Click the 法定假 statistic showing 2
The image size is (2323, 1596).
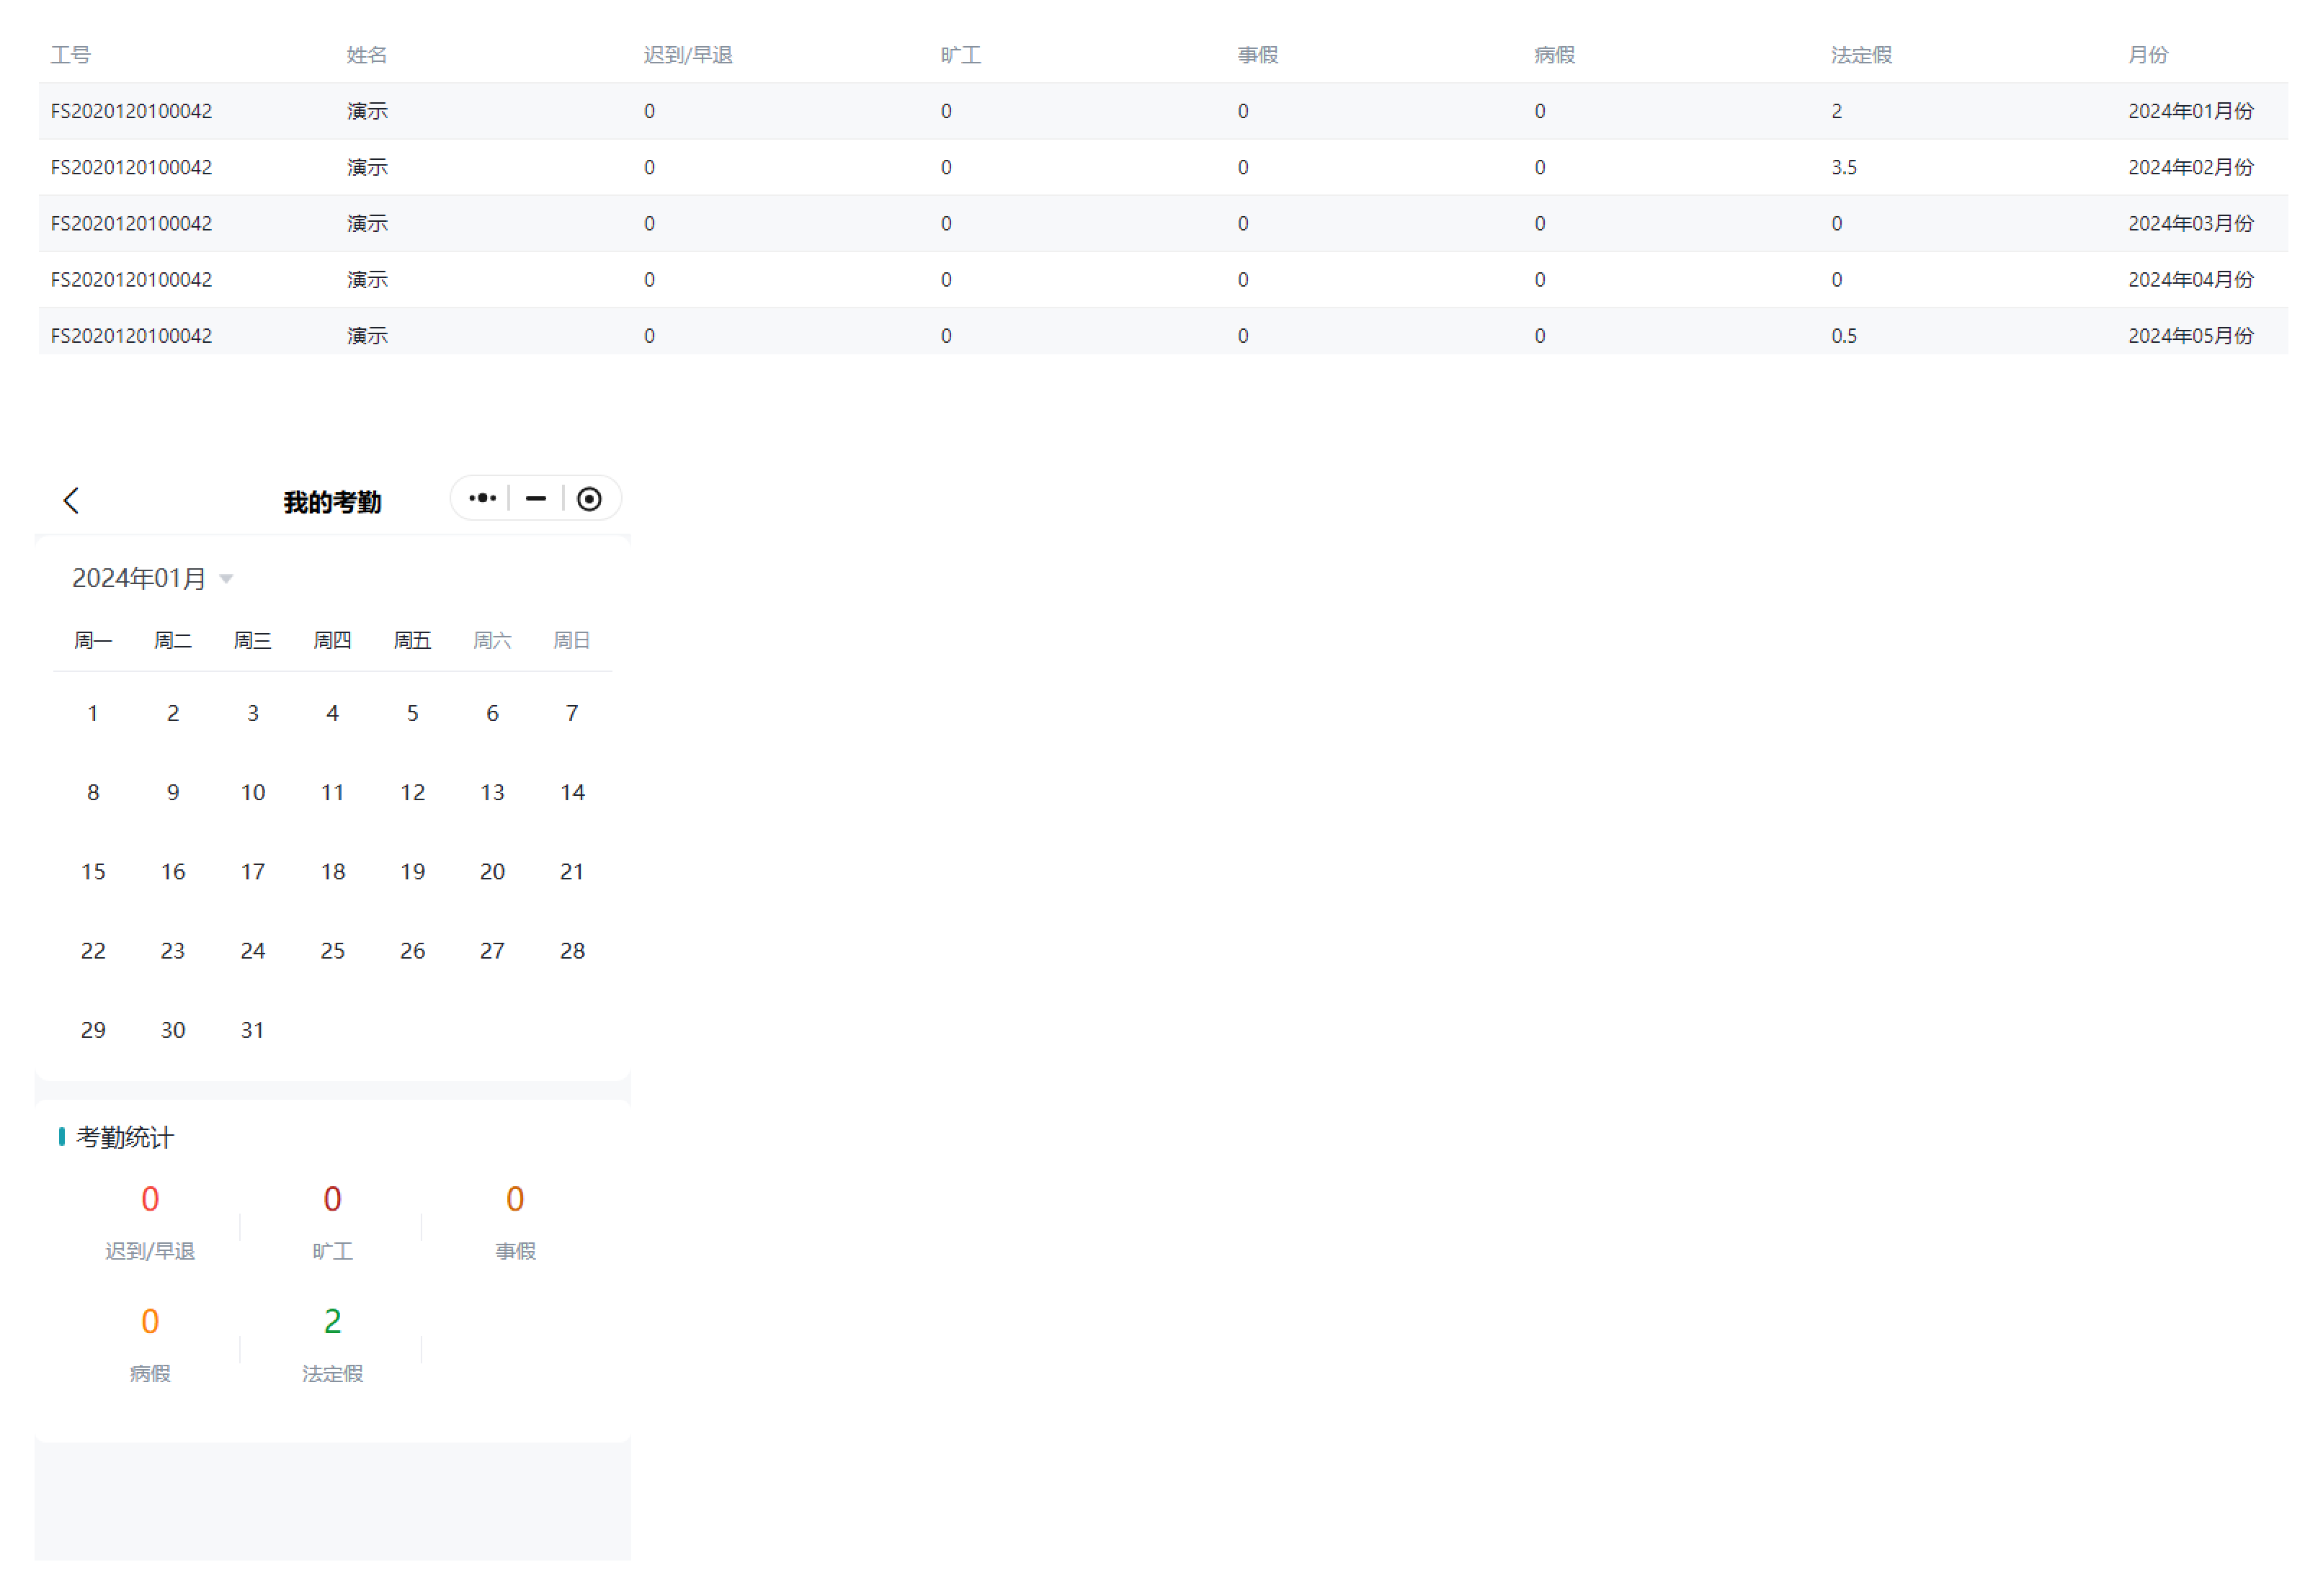click(332, 1322)
